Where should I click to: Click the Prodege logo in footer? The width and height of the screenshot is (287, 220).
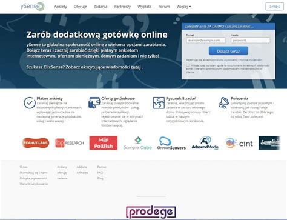point(151,212)
